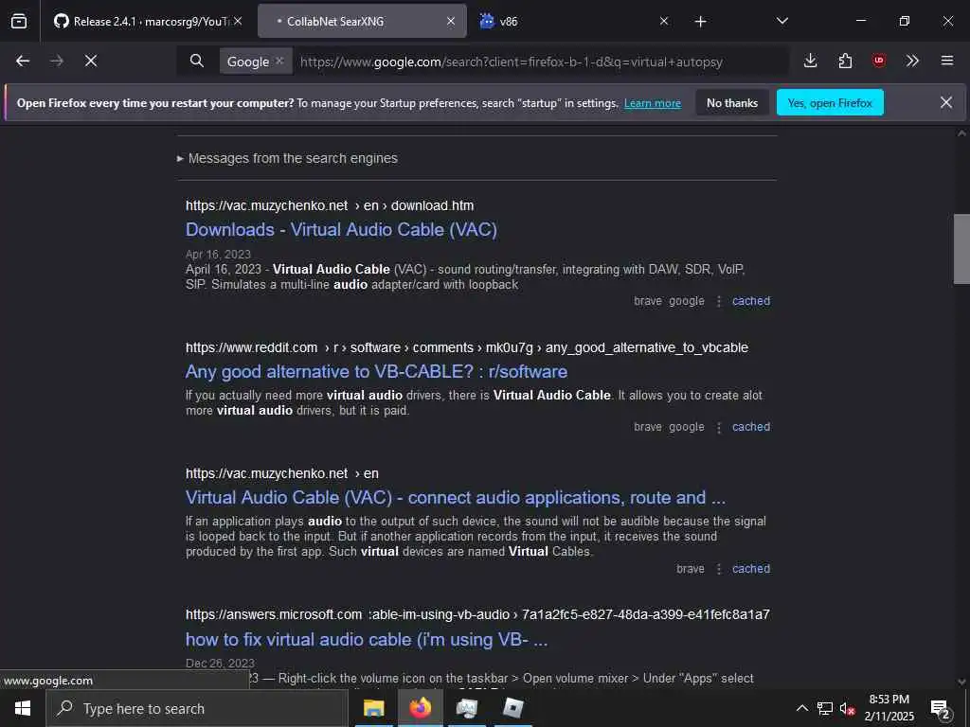Viewport: 970px width, 727px height.
Task: Open how to fix virtual audio cable result
Action: point(367,639)
